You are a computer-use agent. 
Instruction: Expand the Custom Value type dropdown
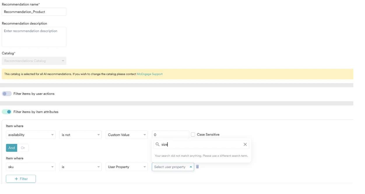(127, 135)
